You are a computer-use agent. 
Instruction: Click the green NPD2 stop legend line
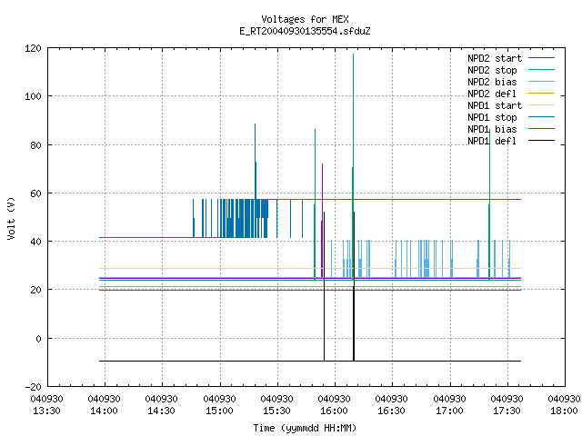(542, 70)
